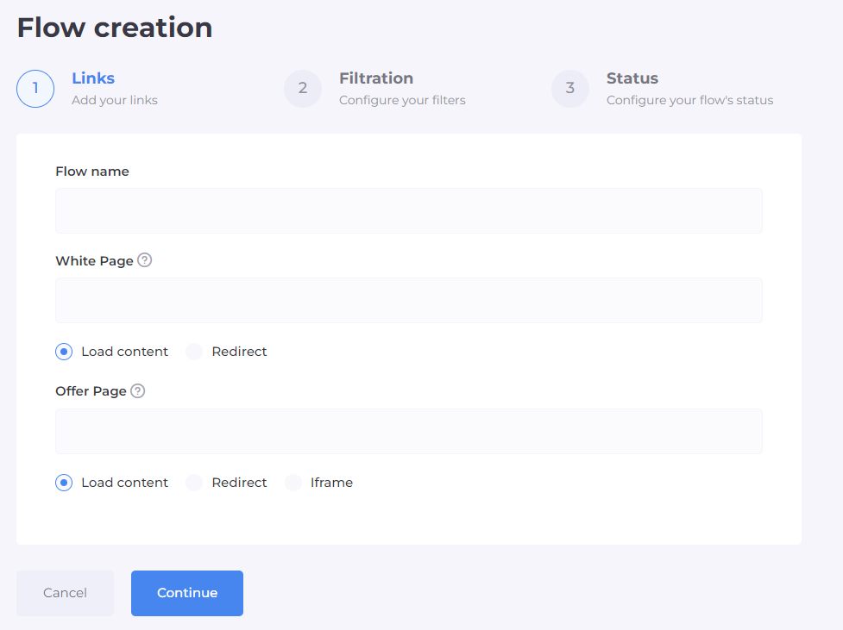Click into the Offer Page URL field
The image size is (843, 630).
pyautogui.click(x=408, y=431)
